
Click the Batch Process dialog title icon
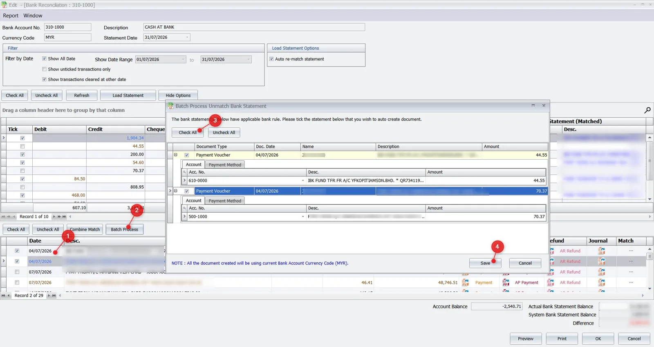171,106
